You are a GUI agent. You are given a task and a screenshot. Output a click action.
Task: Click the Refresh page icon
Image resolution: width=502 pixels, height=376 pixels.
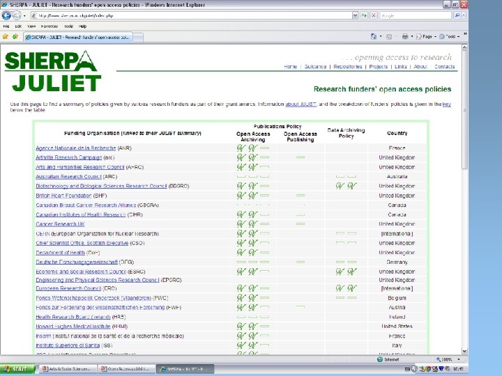coord(364,15)
